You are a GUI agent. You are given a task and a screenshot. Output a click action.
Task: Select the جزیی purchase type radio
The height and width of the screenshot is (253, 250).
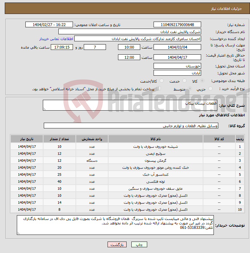210,89
